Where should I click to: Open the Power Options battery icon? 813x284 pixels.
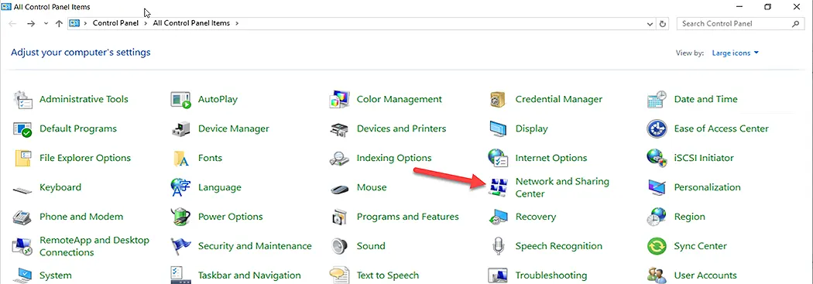coord(181,217)
